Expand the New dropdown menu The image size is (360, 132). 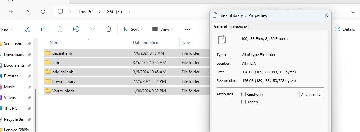(x=7, y=29)
